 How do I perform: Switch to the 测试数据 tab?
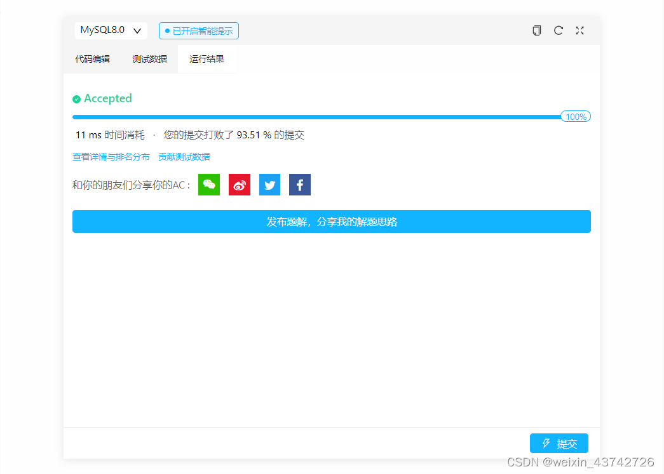(149, 59)
